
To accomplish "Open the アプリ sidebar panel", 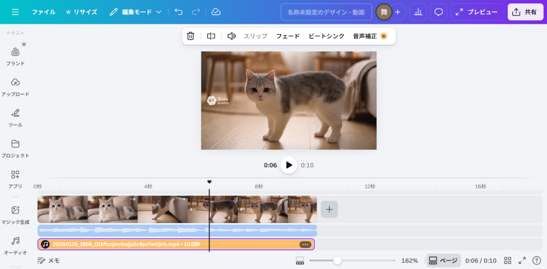I will (15, 179).
